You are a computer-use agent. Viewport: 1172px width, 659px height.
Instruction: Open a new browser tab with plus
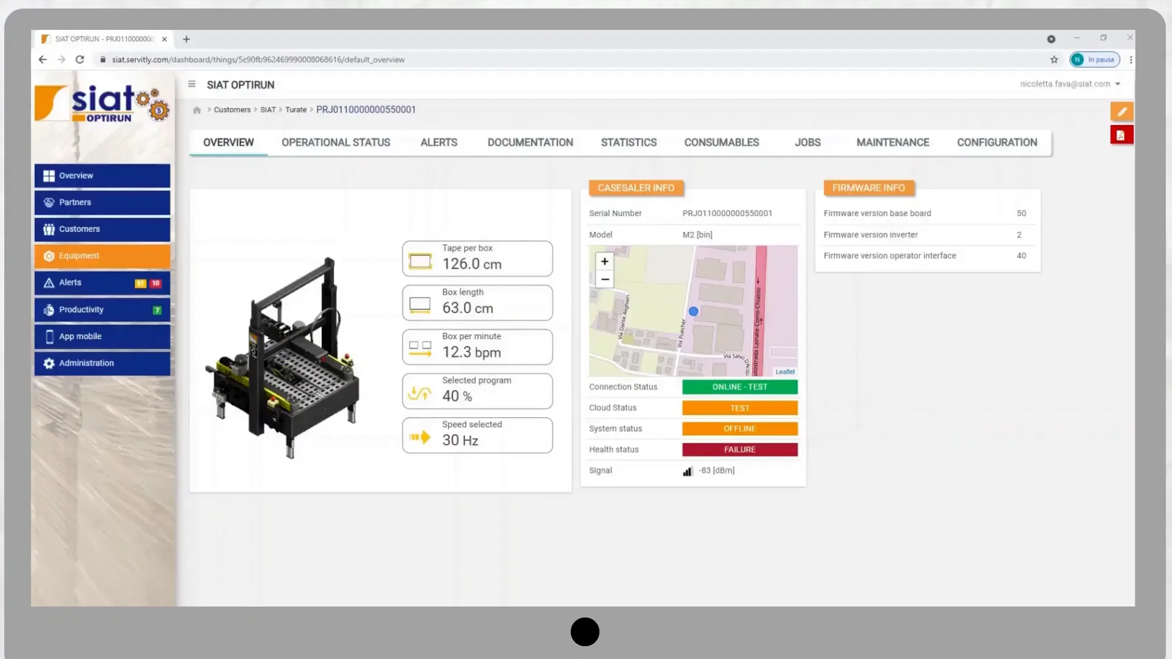tap(186, 39)
